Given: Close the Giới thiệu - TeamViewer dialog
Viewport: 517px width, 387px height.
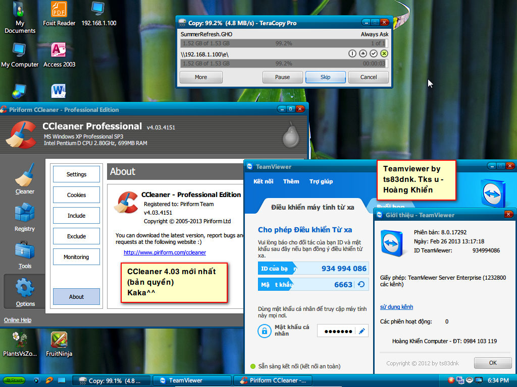Looking at the screenshot, I should (508, 215).
